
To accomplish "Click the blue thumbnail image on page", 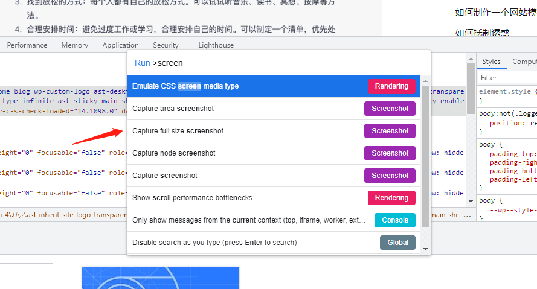I will [161, 278].
